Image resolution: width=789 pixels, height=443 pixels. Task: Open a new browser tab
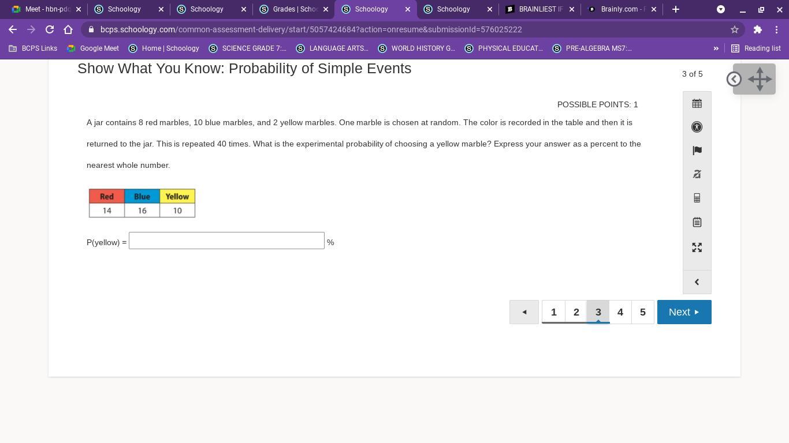click(676, 9)
